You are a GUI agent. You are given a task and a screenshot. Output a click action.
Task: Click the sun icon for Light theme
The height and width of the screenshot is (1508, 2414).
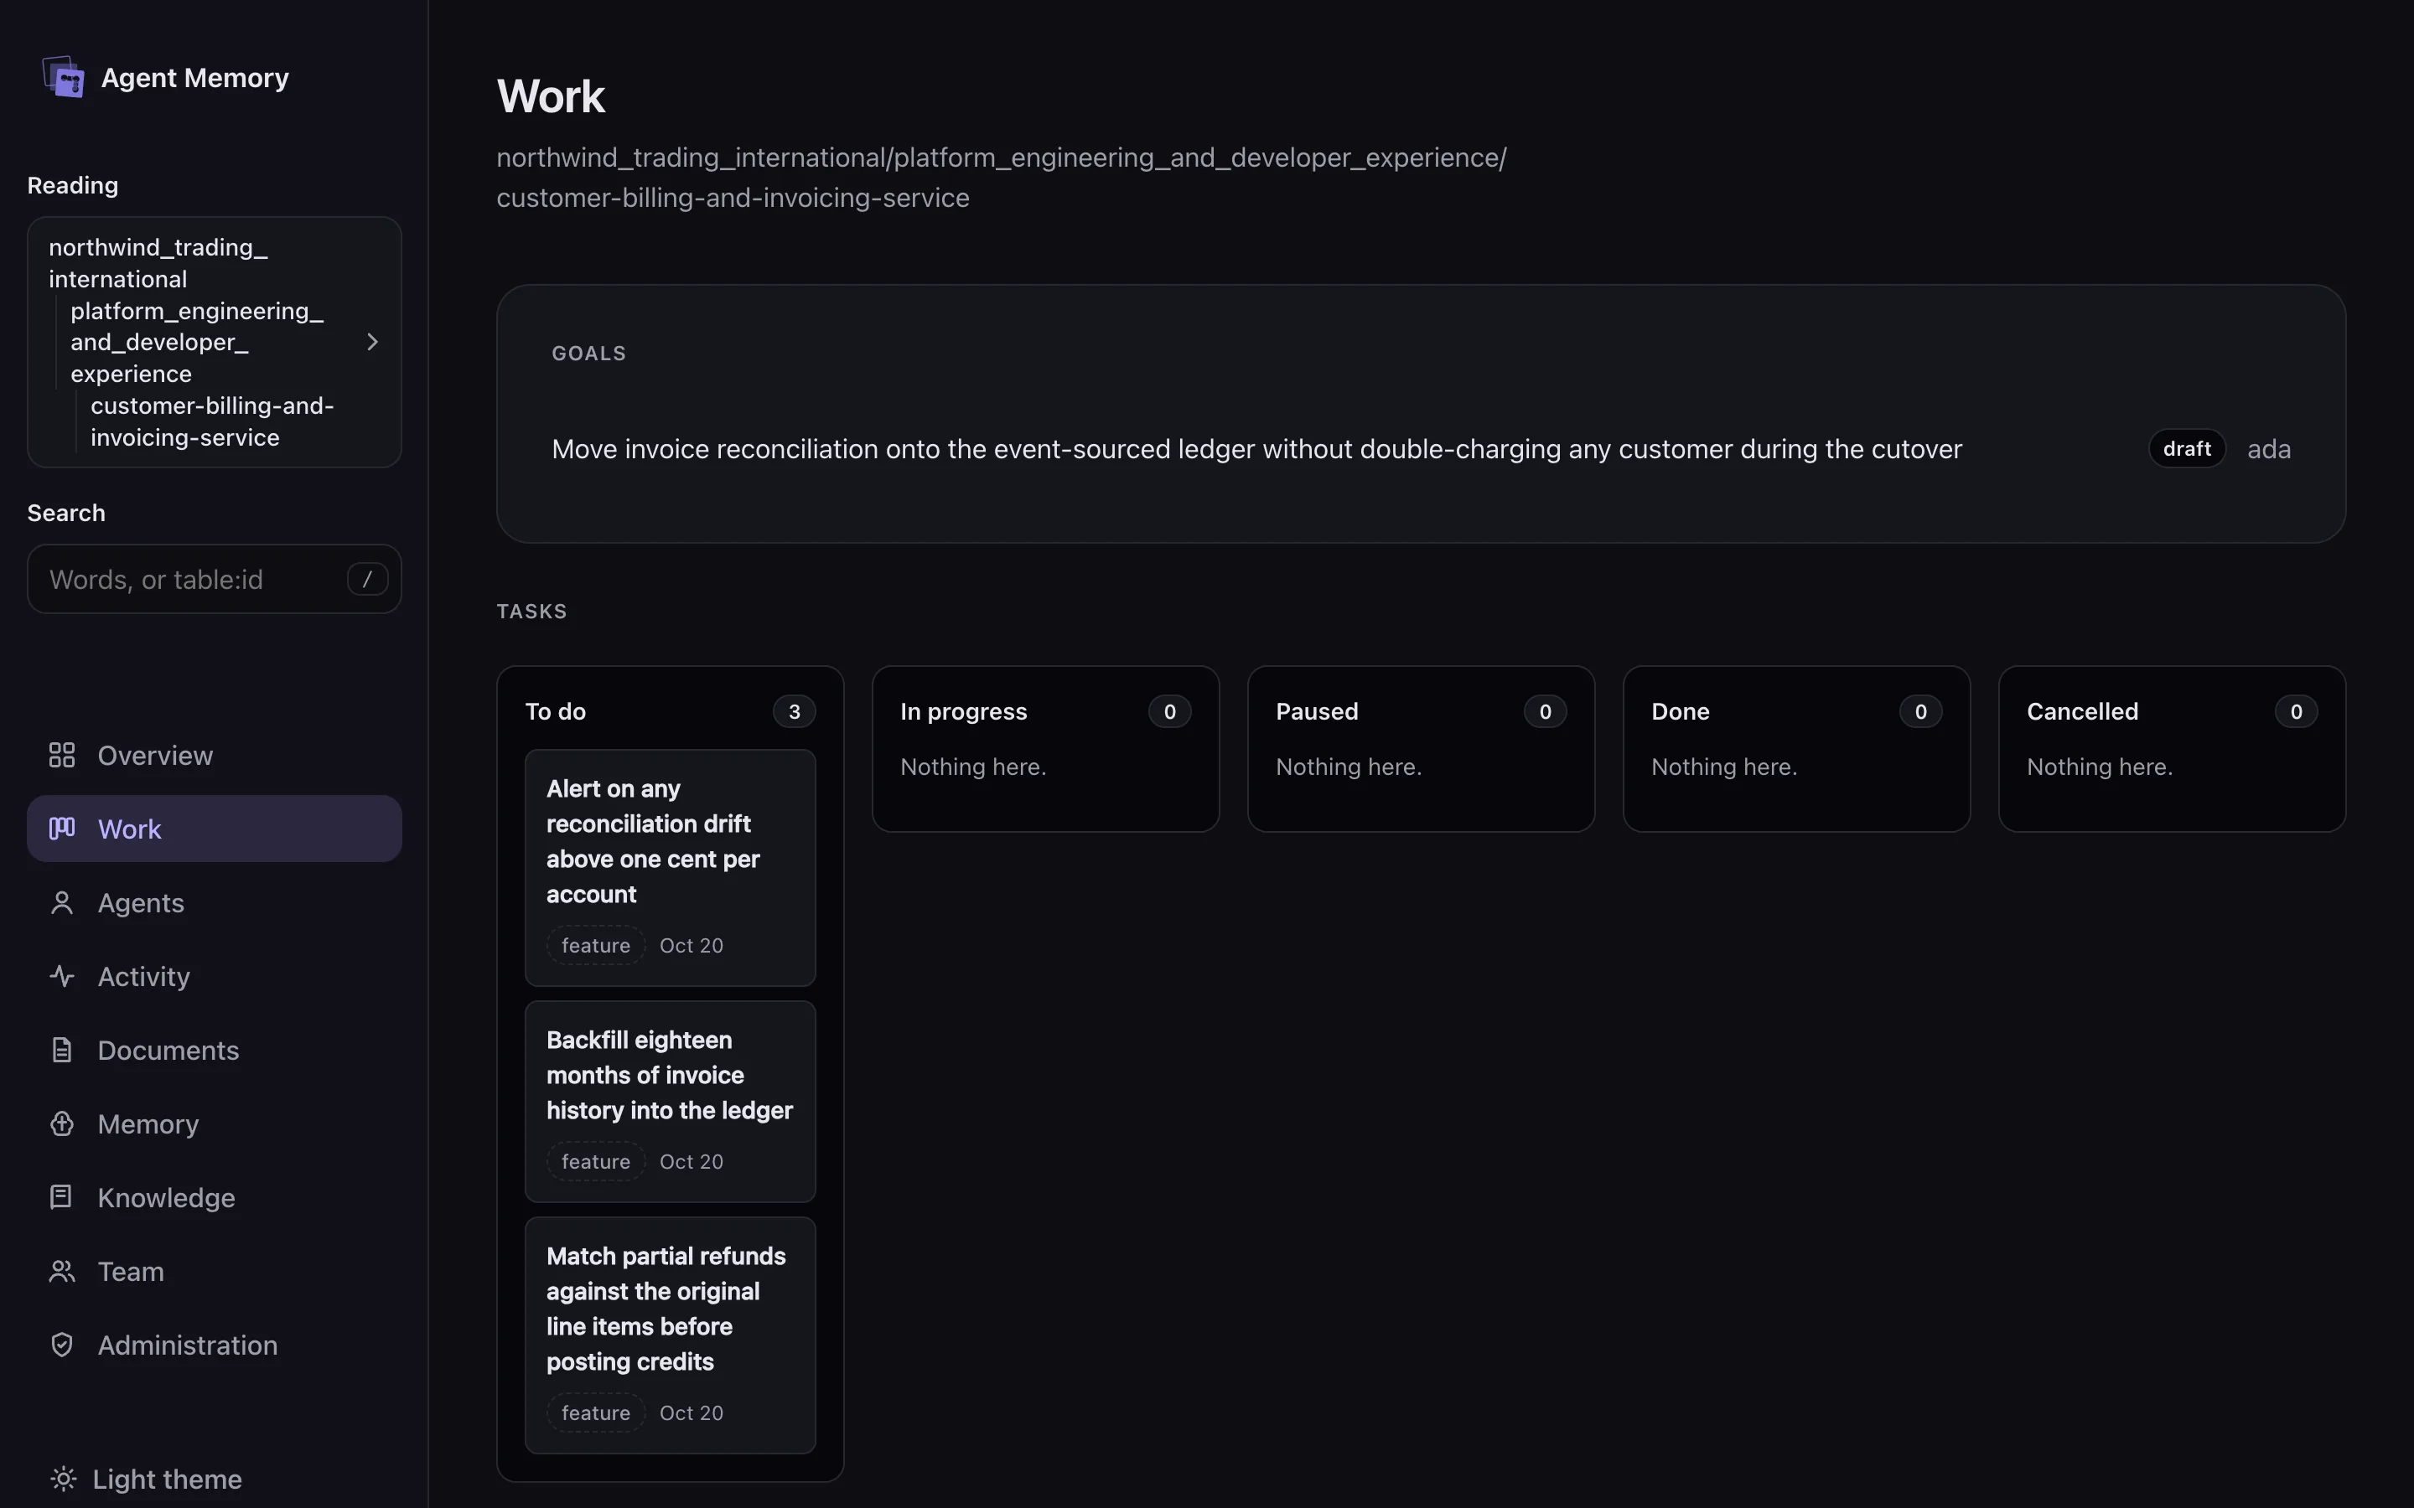(x=63, y=1479)
